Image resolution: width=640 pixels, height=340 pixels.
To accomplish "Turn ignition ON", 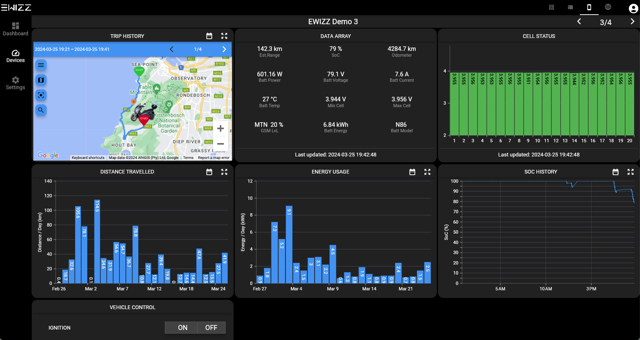I will tap(183, 328).
